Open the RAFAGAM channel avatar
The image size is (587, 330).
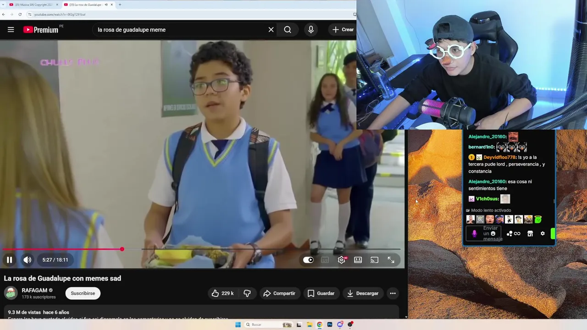coord(11,293)
